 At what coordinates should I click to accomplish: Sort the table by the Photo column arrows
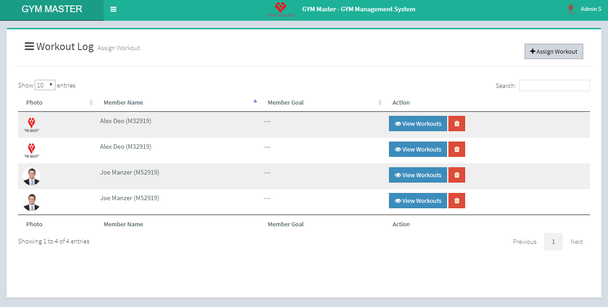coord(91,103)
